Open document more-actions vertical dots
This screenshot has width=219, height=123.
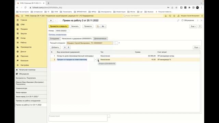coord(198,20)
